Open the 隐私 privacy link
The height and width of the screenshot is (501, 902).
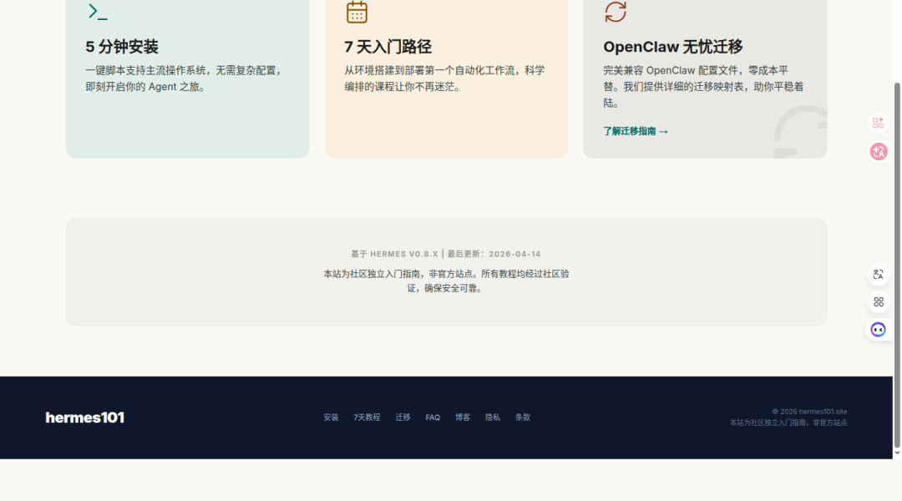point(493,417)
